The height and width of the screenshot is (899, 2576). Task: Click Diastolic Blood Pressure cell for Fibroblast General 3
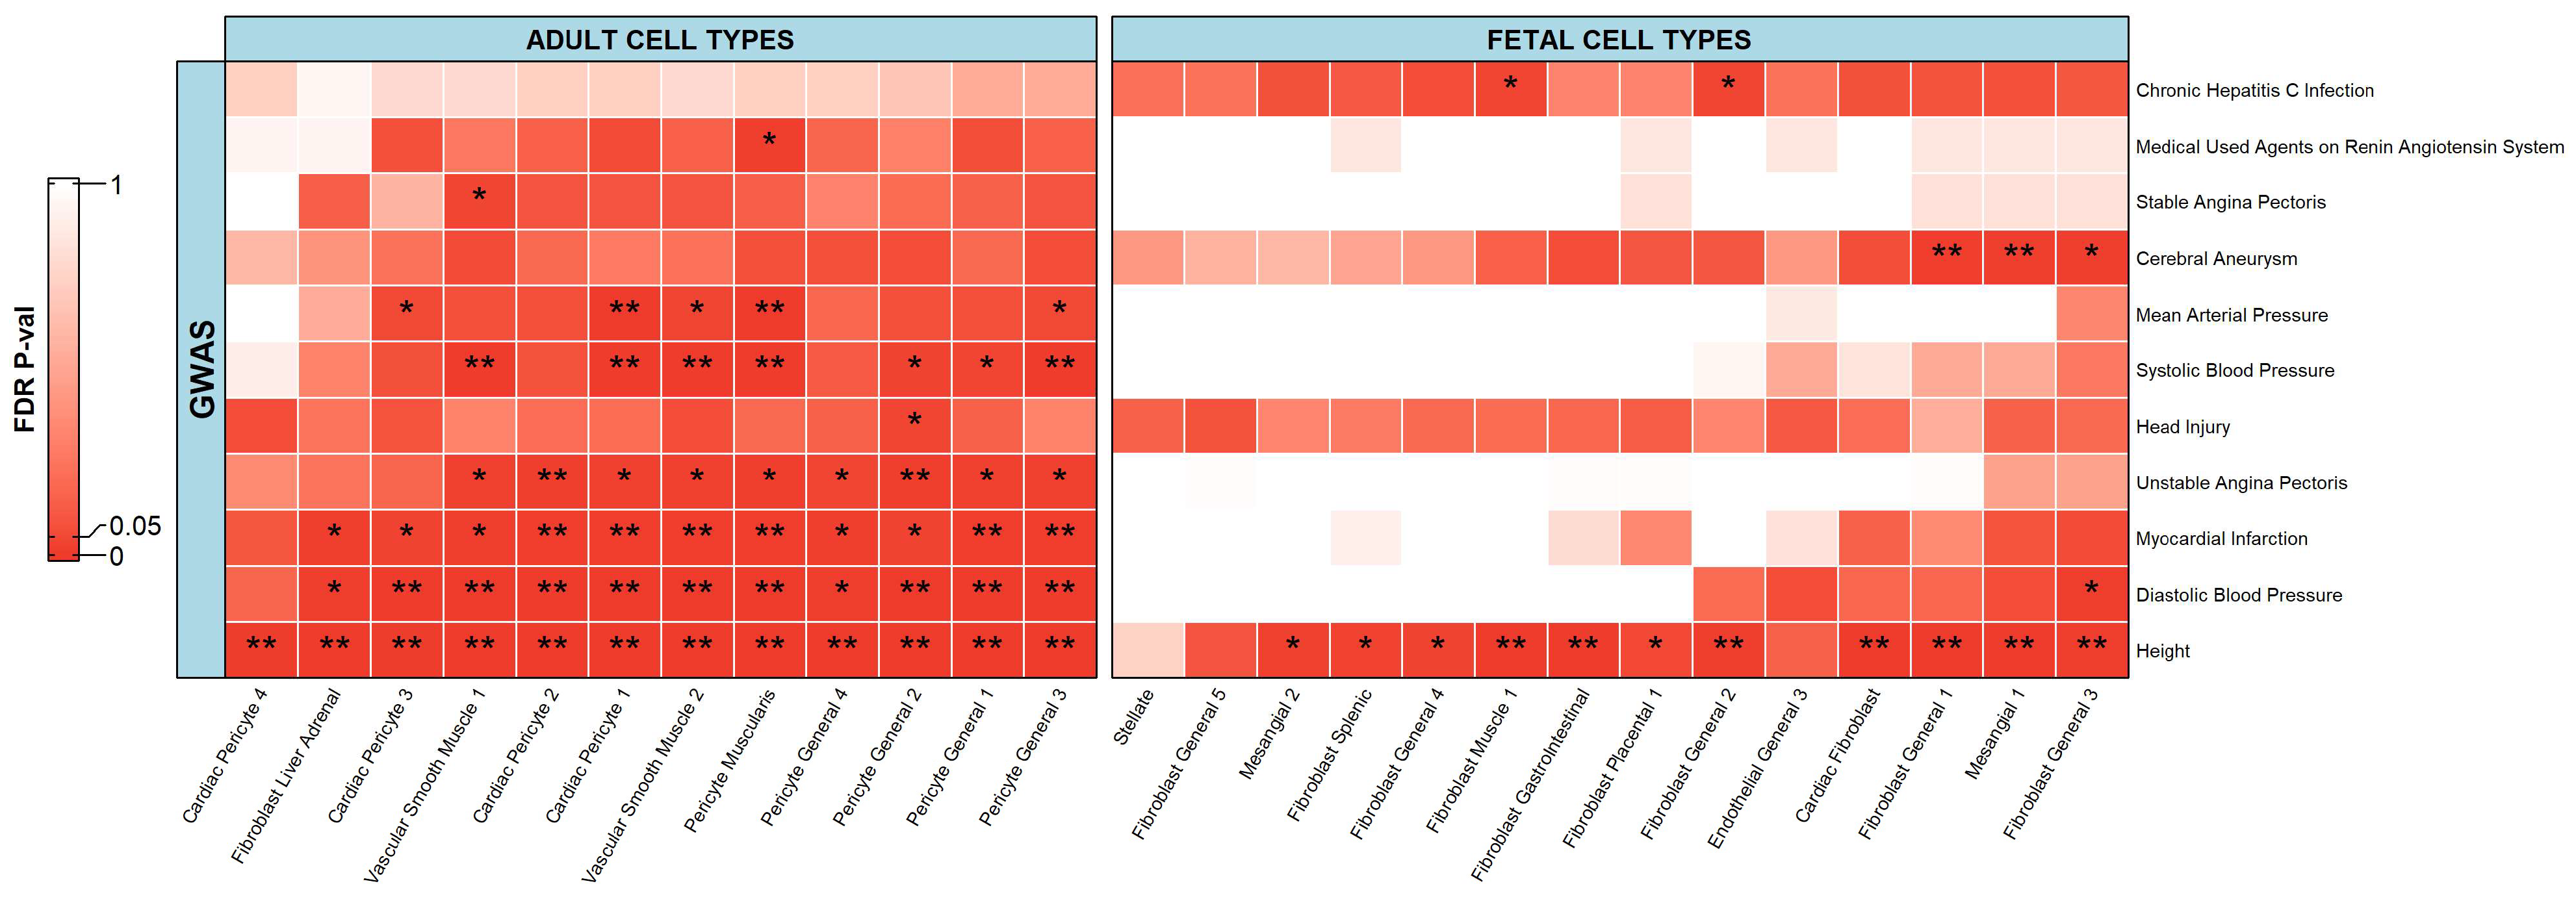click(x=2091, y=594)
